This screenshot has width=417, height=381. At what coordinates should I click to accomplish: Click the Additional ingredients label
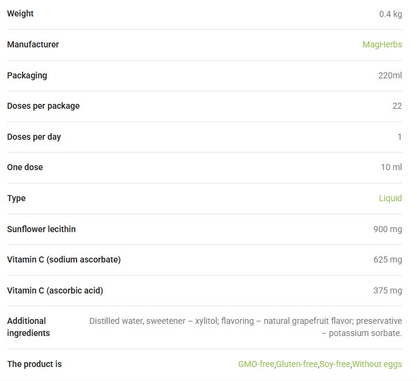coord(29,327)
